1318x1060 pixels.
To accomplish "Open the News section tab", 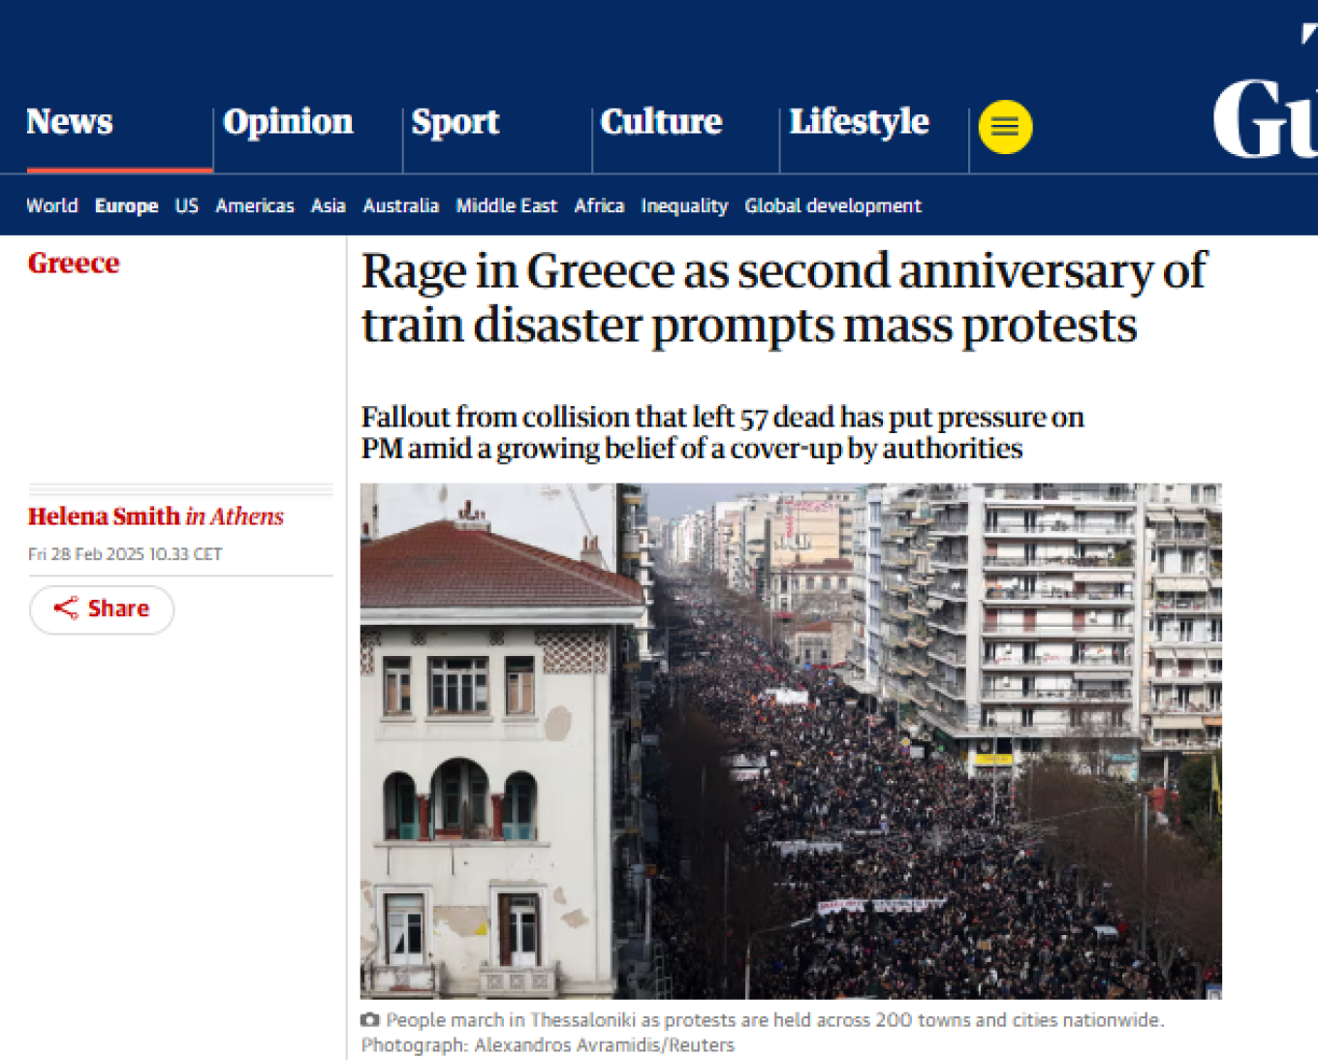I will click(70, 123).
